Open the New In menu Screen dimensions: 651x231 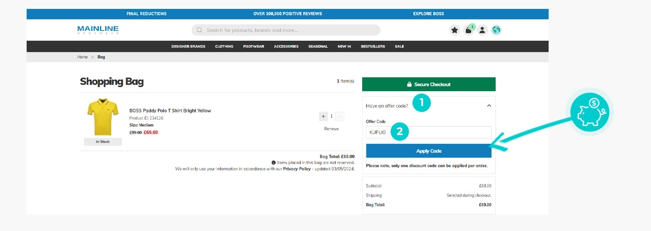click(344, 47)
